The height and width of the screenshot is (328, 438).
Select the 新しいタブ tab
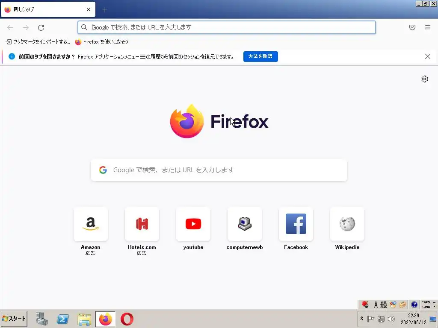[x=48, y=9]
